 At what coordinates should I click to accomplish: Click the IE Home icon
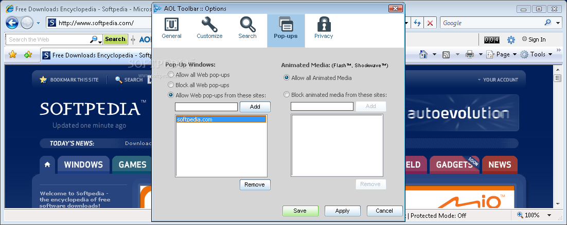(x=423, y=54)
